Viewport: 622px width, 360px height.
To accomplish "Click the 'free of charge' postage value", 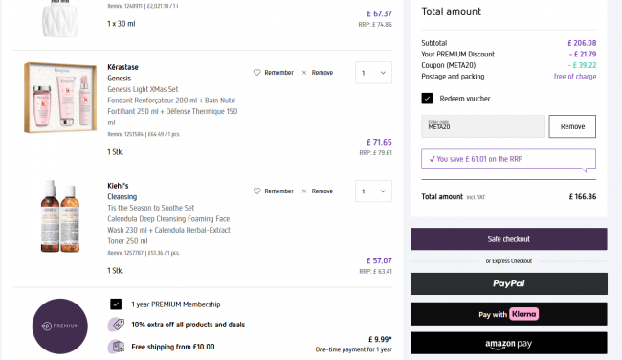I will point(575,77).
